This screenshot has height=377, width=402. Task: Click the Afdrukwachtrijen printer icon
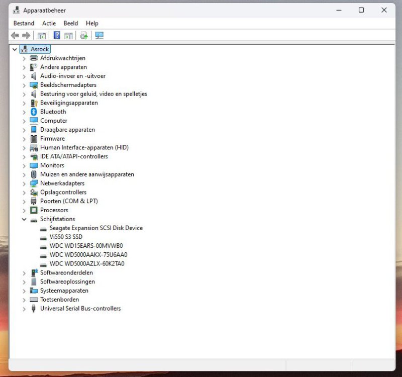tap(34, 58)
